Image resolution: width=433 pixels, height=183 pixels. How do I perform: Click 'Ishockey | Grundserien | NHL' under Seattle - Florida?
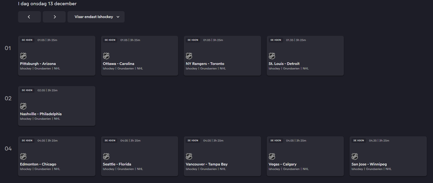coord(123,169)
